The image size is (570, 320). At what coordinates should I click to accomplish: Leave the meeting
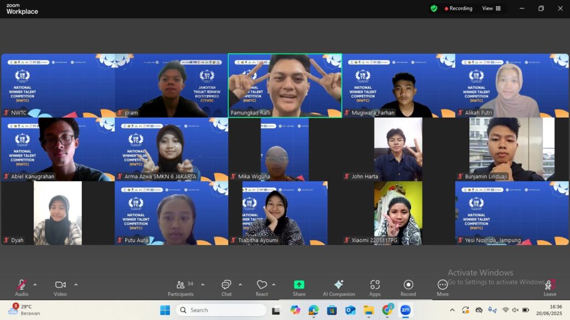coord(549,288)
